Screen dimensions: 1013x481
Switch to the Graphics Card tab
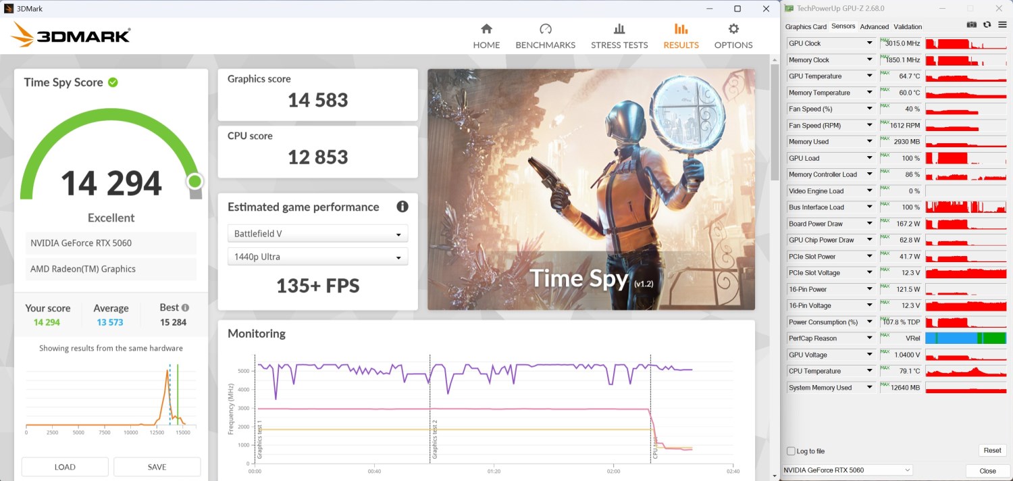(x=806, y=27)
